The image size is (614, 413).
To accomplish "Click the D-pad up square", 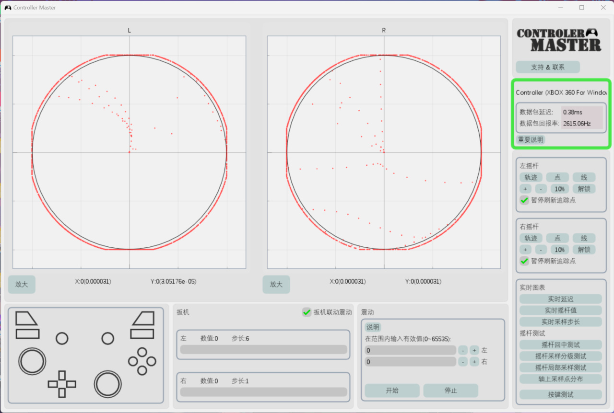I will click(62, 375).
